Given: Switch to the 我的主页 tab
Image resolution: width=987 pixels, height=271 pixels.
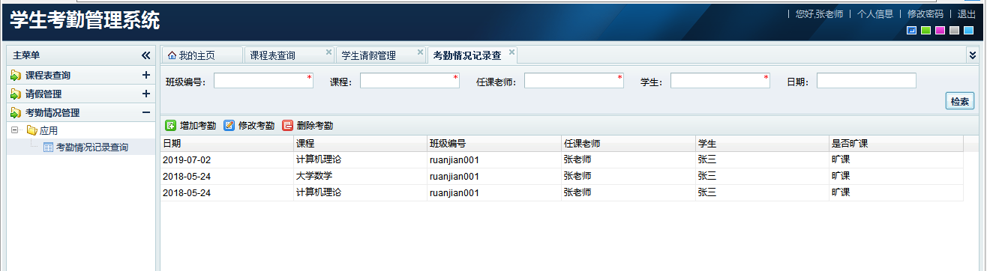Looking at the screenshot, I should [202, 55].
